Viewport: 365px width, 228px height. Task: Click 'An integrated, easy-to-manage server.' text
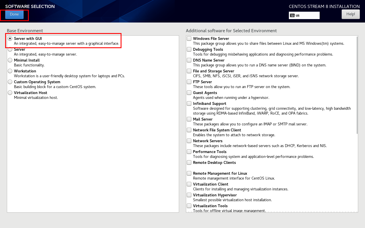point(45,54)
